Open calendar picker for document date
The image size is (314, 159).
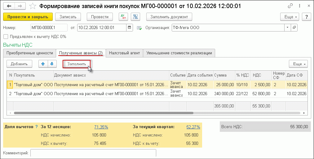[x=130, y=27]
